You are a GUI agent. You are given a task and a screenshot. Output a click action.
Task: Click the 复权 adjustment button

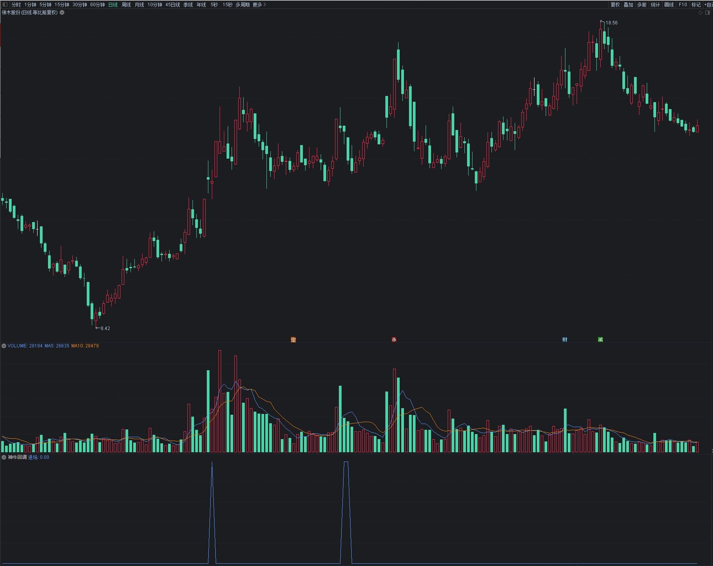click(x=615, y=5)
